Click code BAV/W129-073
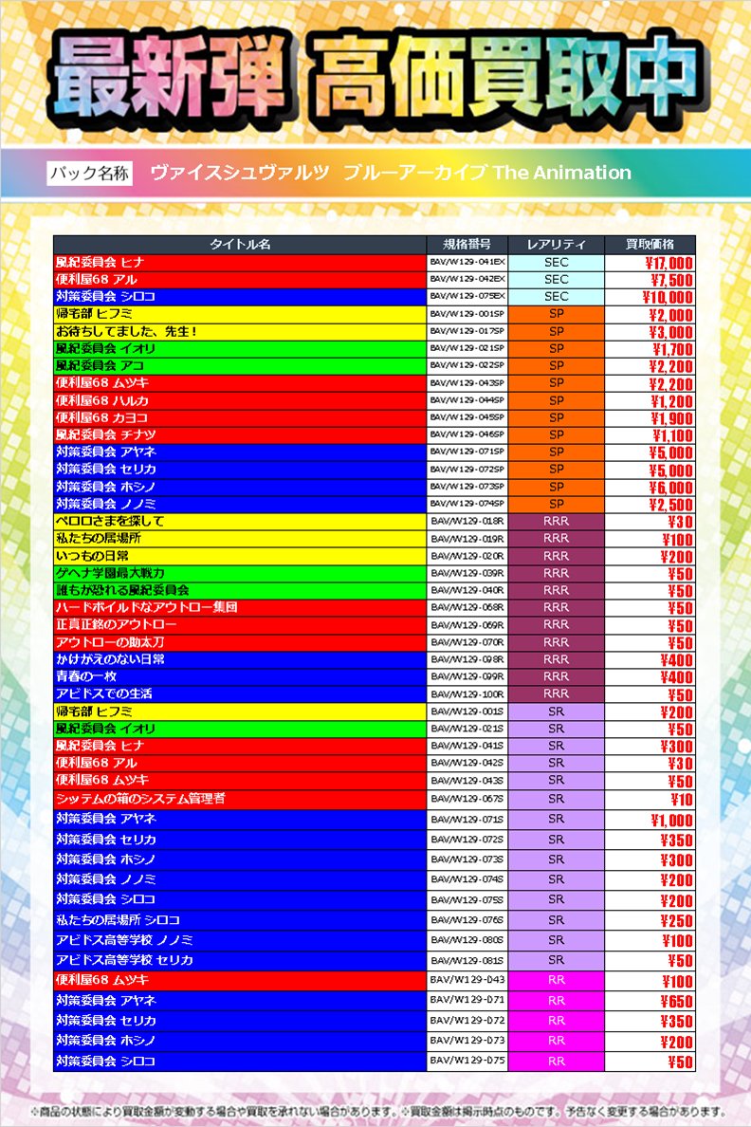The width and height of the screenshot is (751, 1127). click(x=467, y=1041)
